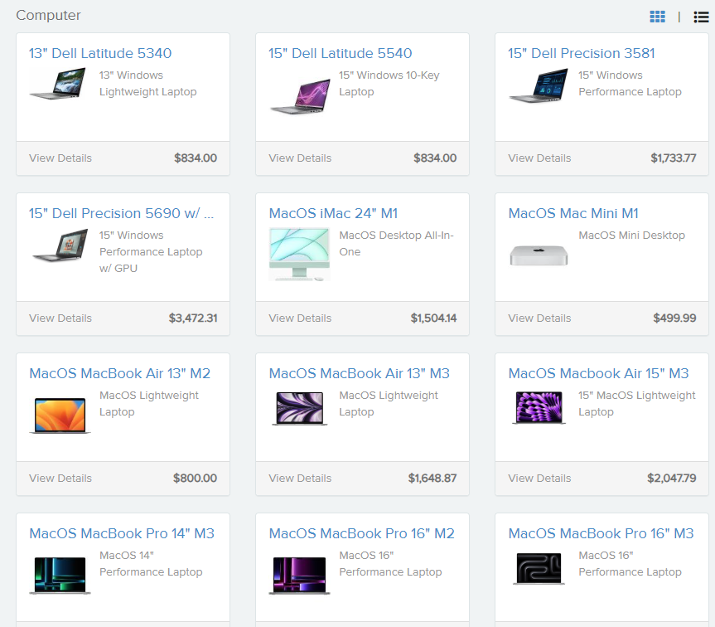Click the $3,472.31 price
This screenshot has height=627, width=715.
pyautogui.click(x=193, y=318)
